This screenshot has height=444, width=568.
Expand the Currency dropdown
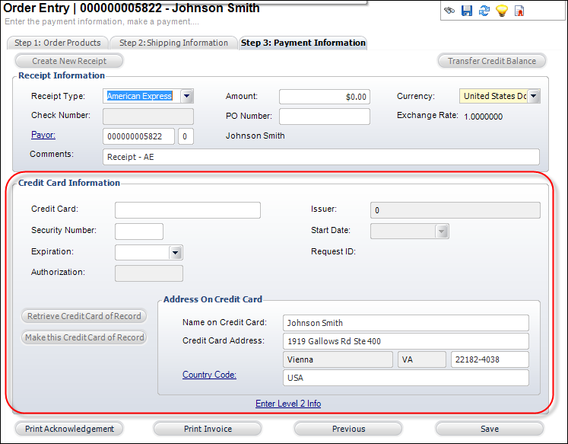pos(534,96)
